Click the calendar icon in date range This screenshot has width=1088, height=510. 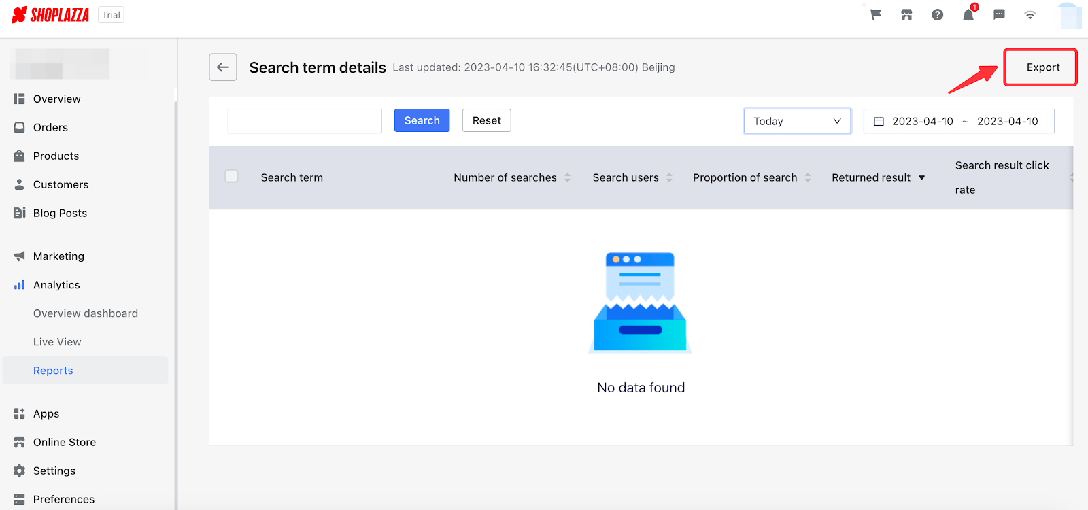(879, 121)
